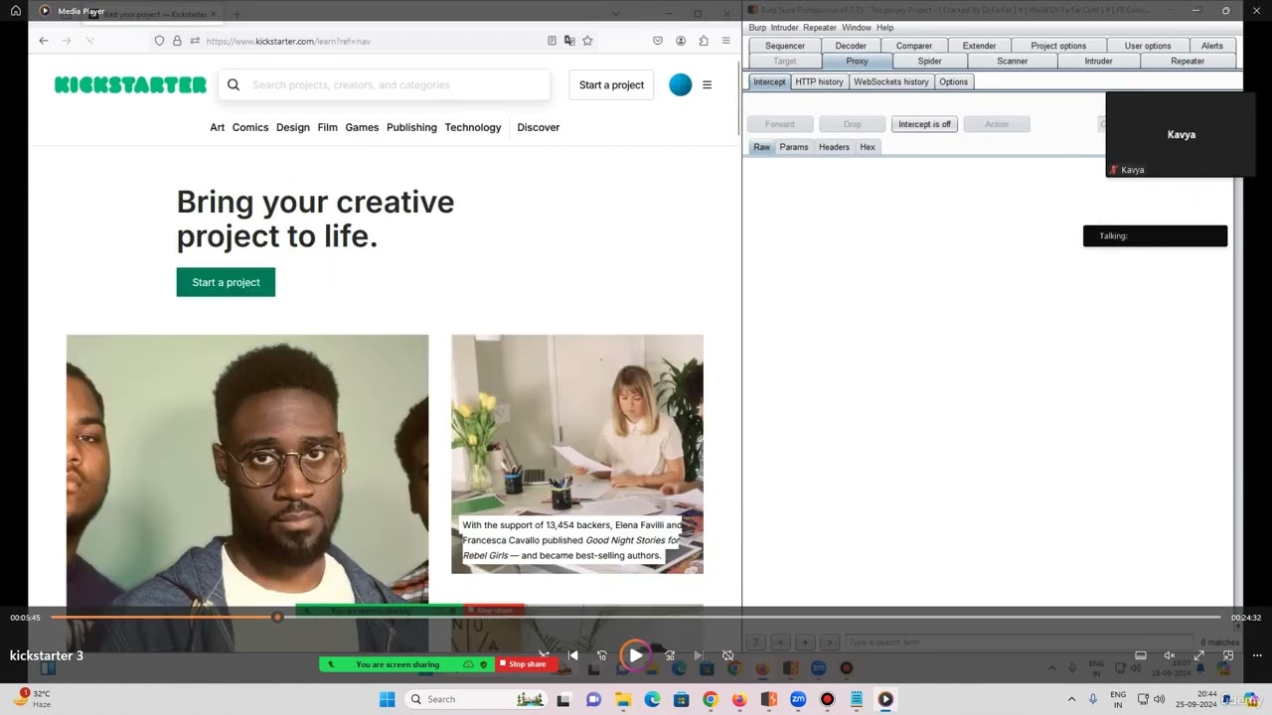This screenshot has height=715, width=1272.
Task: Switch to the Comparer tab
Action: pos(914,46)
